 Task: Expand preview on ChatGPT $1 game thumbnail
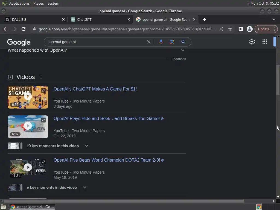click(x=43, y=90)
